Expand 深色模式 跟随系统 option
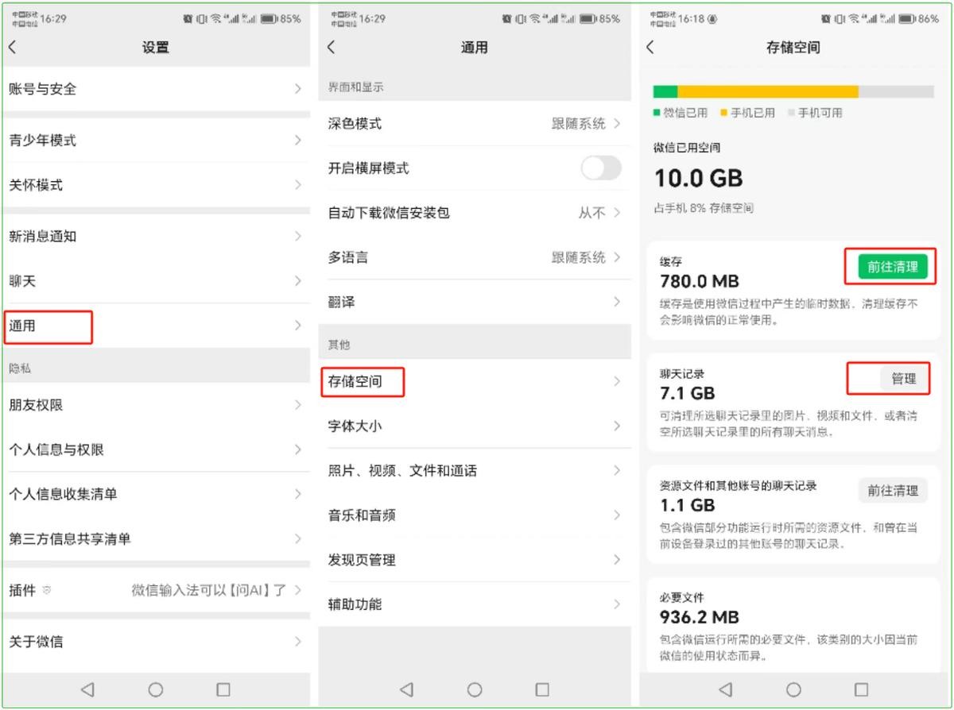 click(x=586, y=124)
